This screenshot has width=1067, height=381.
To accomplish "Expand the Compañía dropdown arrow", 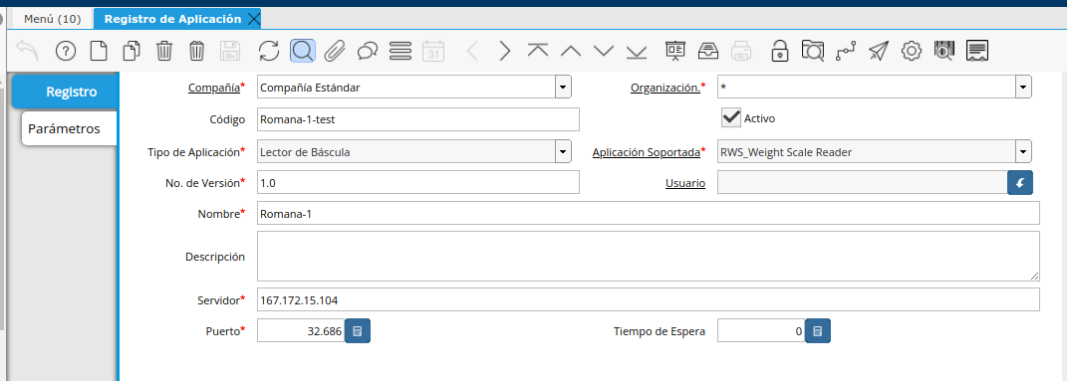I will 564,87.
